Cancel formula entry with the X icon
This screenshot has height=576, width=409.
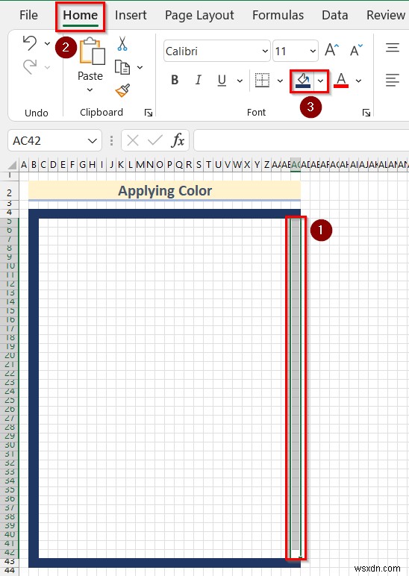click(133, 140)
